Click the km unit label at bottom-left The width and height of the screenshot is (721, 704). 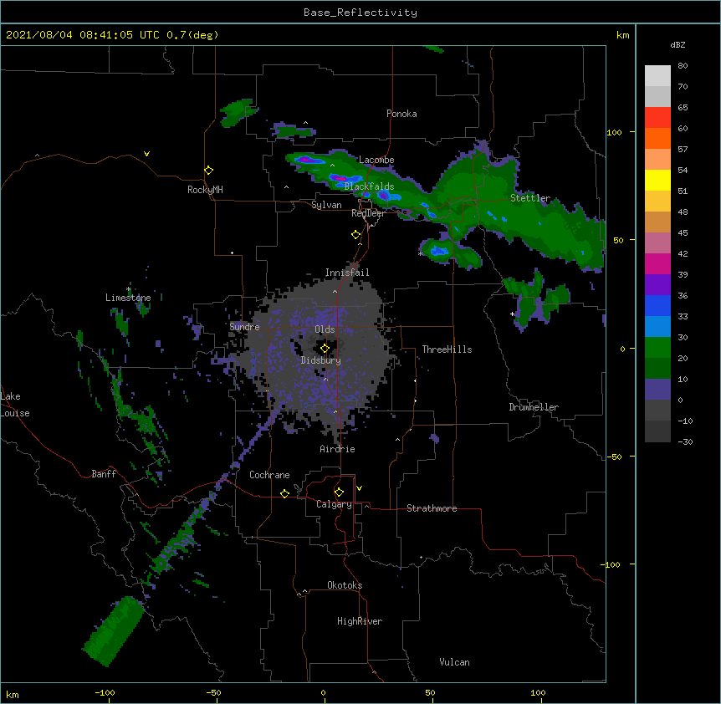click(x=13, y=694)
